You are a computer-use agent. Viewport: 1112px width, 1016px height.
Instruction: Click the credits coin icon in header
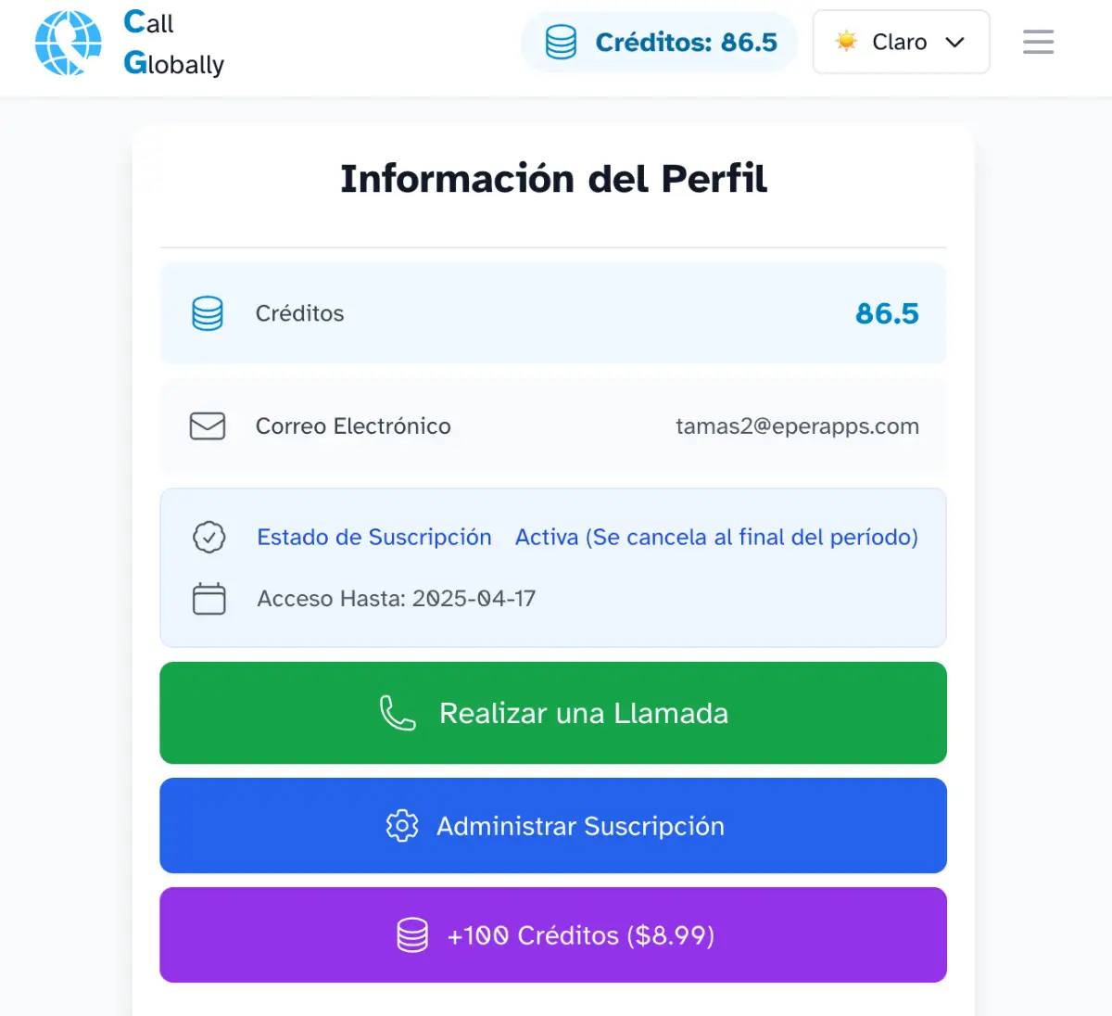coord(561,43)
